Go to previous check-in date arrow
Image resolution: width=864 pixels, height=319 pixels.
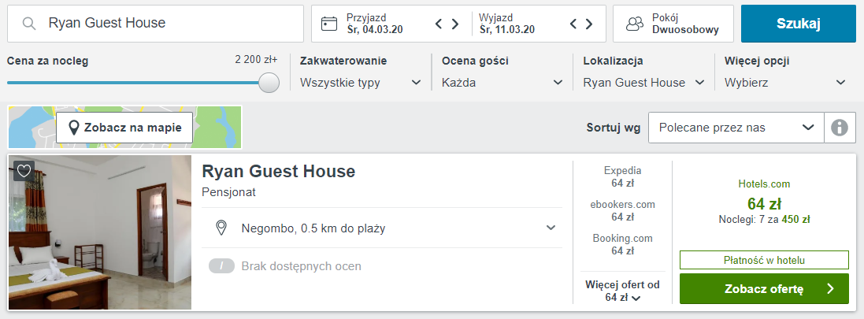coord(439,24)
